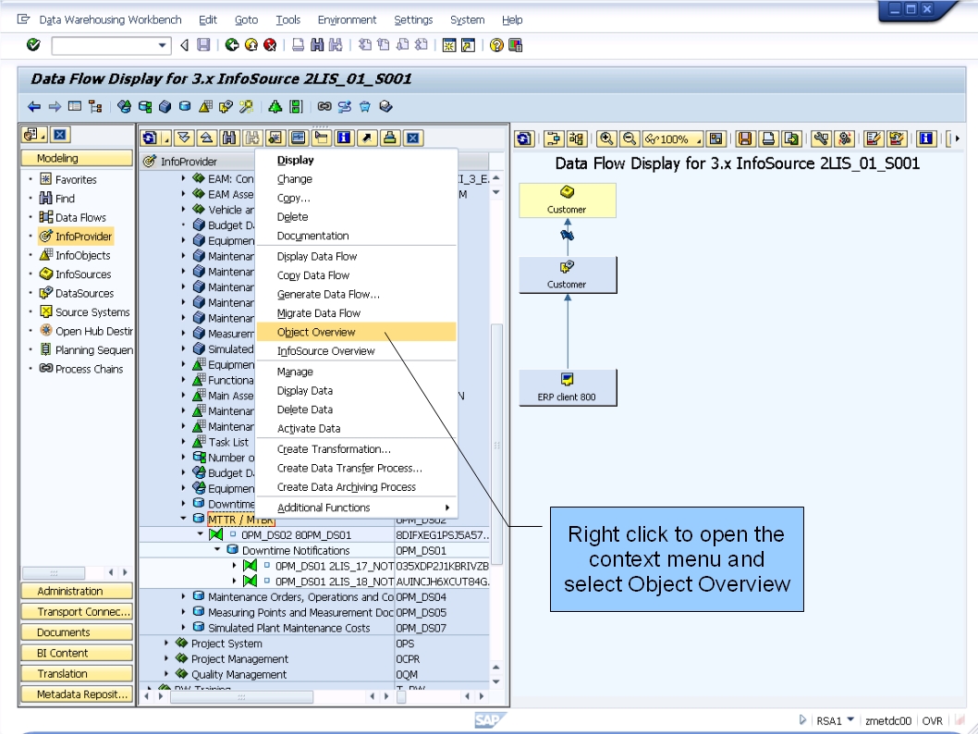The image size is (978, 734).
Task: Open the command field dropdown
Action: [162, 45]
